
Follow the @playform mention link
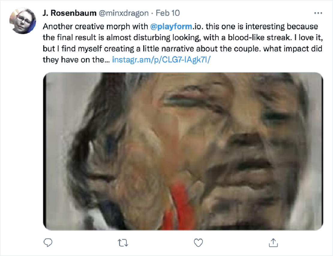pos(171,26)
